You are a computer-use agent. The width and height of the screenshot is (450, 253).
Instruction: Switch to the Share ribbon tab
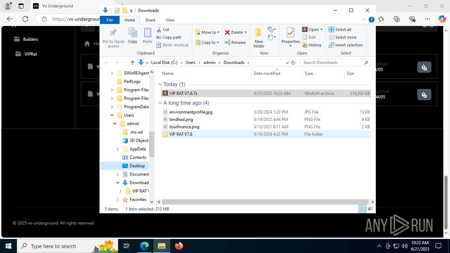point(150,20)
